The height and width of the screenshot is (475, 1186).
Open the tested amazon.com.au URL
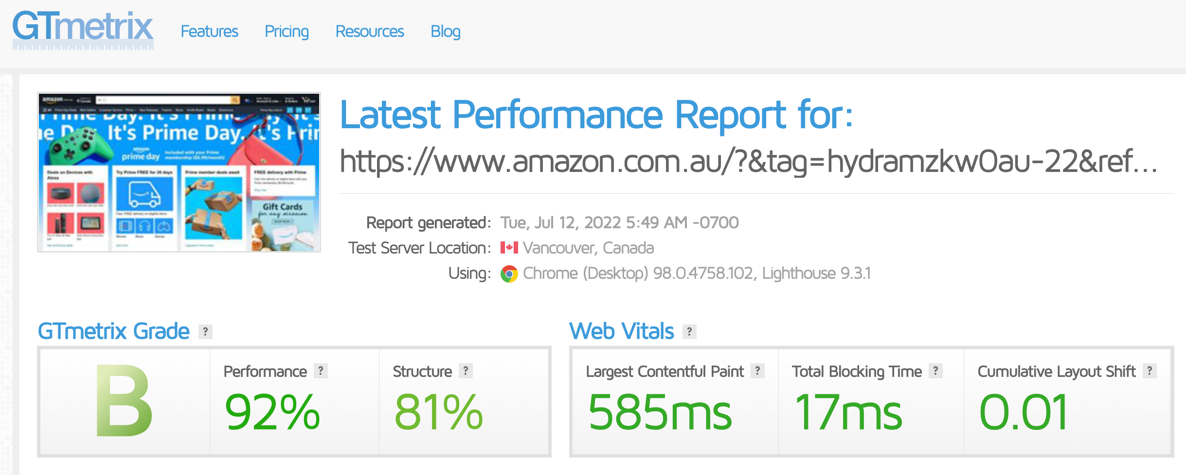(x=748, y=161)
